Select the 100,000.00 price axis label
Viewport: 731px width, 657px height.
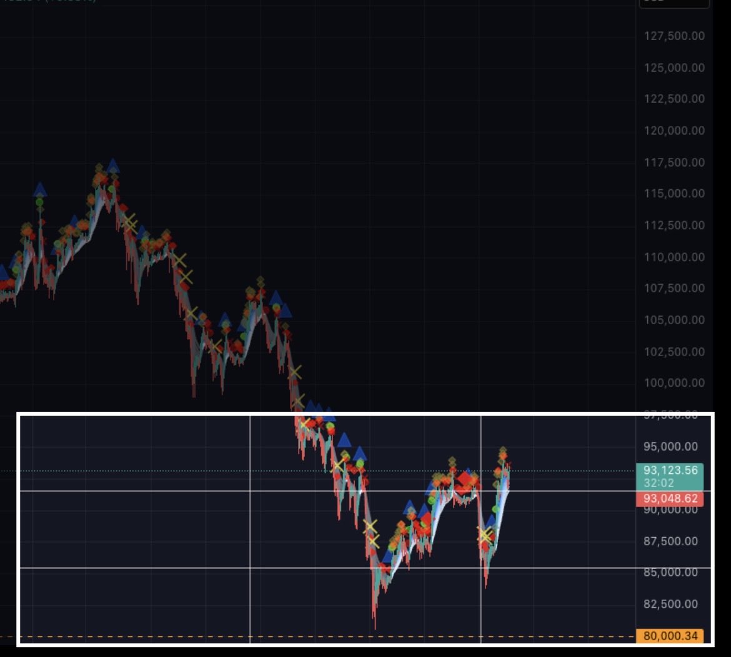674,383
